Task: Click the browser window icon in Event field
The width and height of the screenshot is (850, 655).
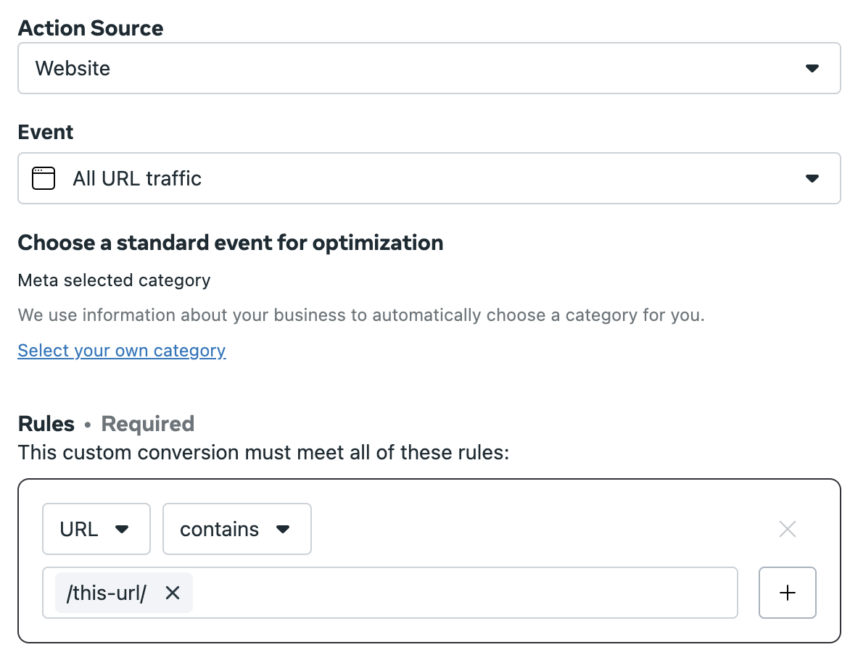Action: (44, 178)
